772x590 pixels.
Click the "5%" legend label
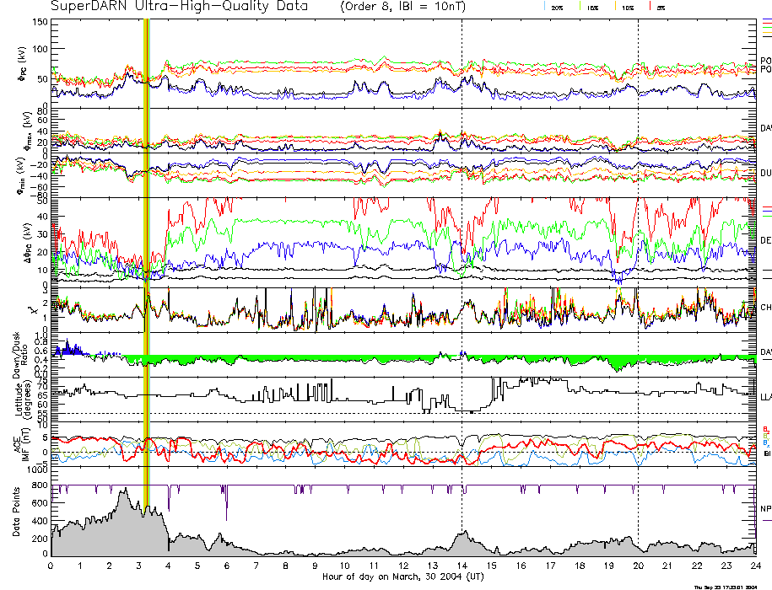click(661, 8)
